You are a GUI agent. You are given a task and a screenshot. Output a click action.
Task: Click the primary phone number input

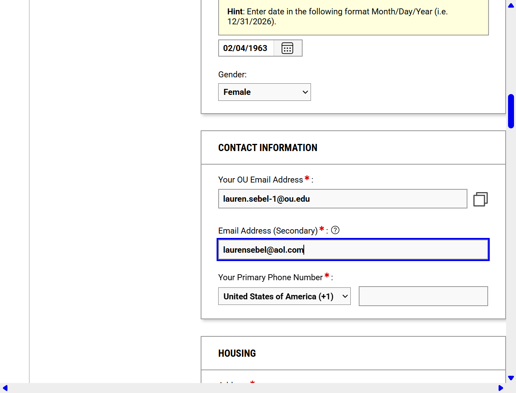(423, 296)
